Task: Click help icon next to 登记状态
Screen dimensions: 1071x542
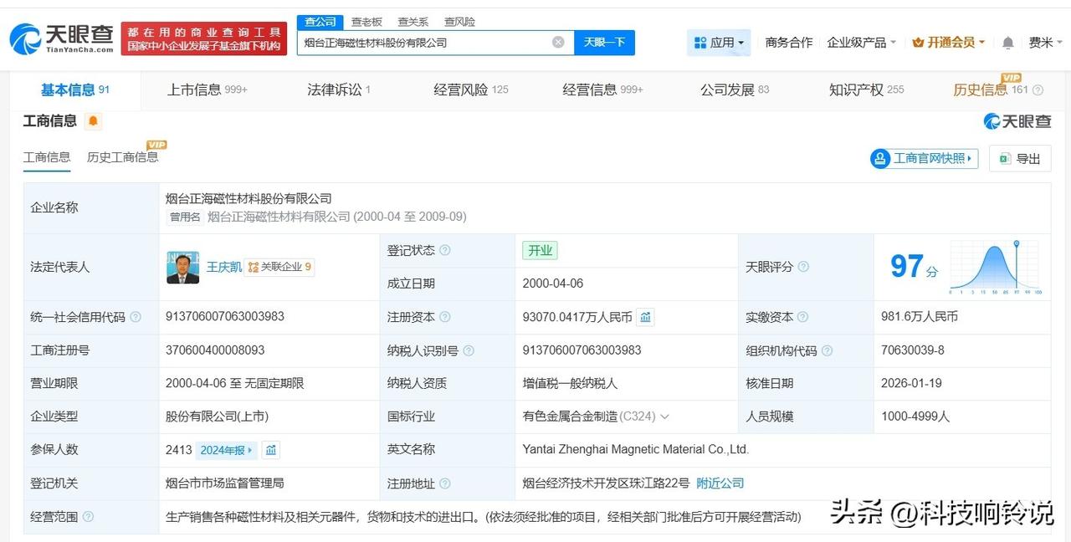Action: pos(444,250)
